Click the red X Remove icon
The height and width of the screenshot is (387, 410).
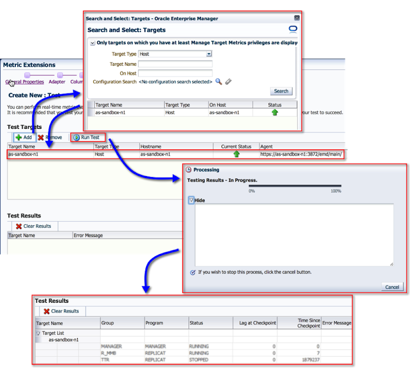click(41, 138)
